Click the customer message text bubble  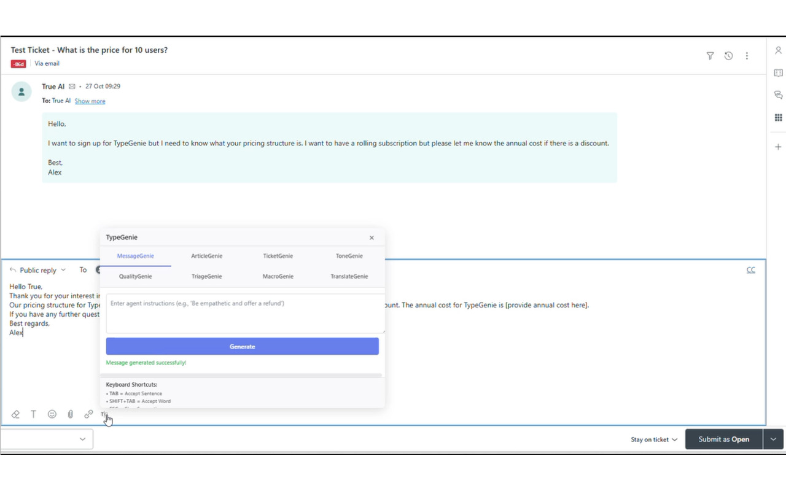point(329,147)
